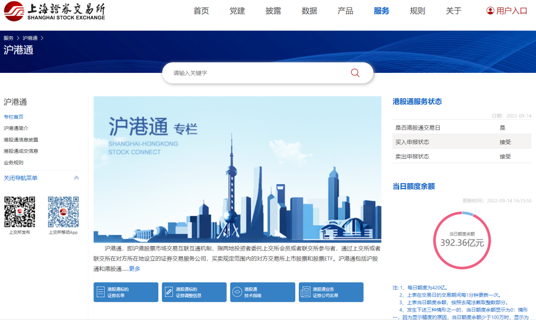Open the 披露 menu
The width and height of the screenshot is (536, 320).
(x=273, y=11)
